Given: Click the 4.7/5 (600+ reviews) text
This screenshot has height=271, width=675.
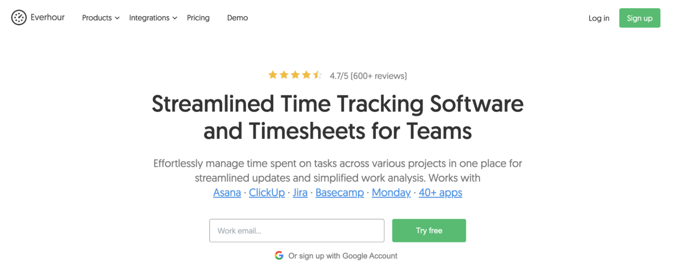Looking at the screenshot, I should [368, 76].
